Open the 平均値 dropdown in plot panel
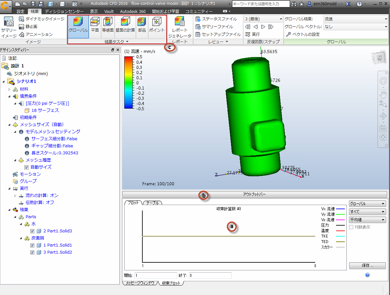 [367, 220]
